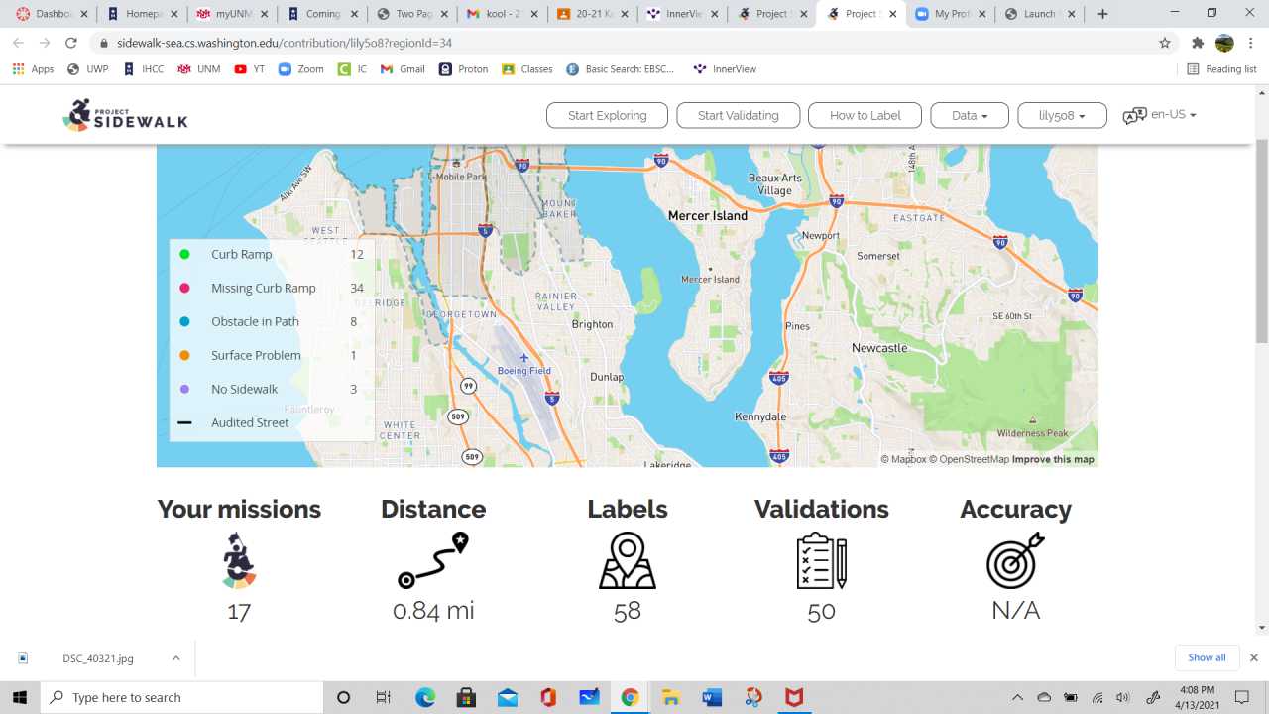Image resolution: width=1269 pixels, height=714 pixels.
Task: Click Show all downloads
Action: (x=1207, y=657)
